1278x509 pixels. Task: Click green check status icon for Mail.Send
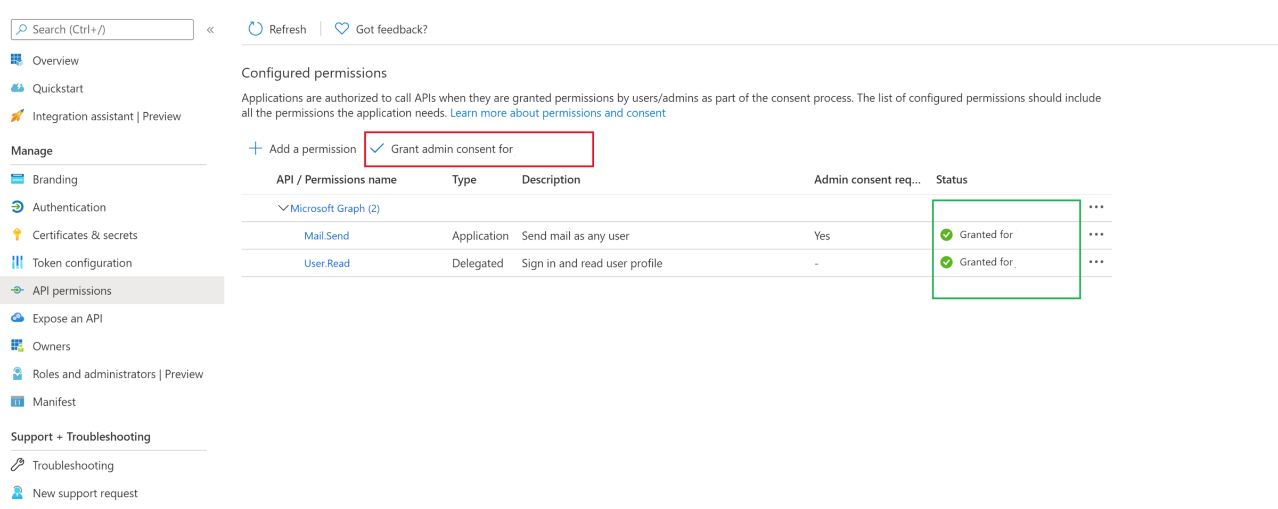tap(946, 235)
